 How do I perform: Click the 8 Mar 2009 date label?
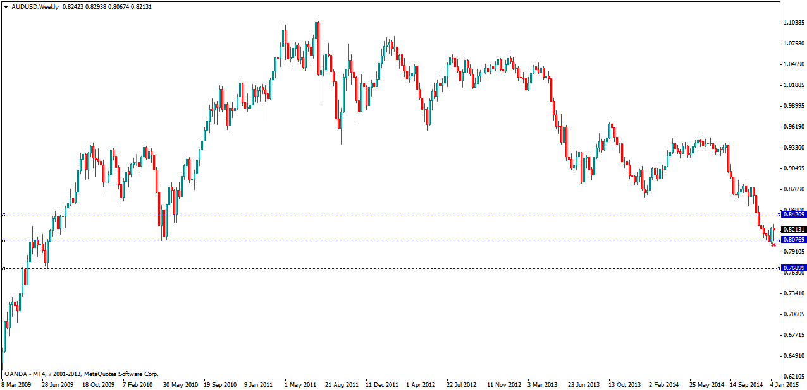tap(16, 384)
